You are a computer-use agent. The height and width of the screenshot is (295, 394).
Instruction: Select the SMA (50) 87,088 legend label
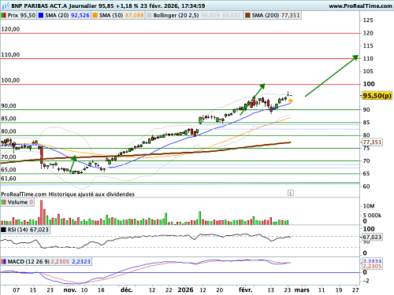(121, 15)
